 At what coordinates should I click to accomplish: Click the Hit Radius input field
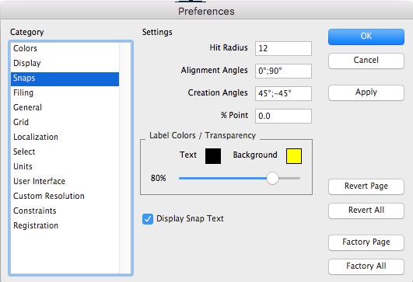(x=283, y=48)
